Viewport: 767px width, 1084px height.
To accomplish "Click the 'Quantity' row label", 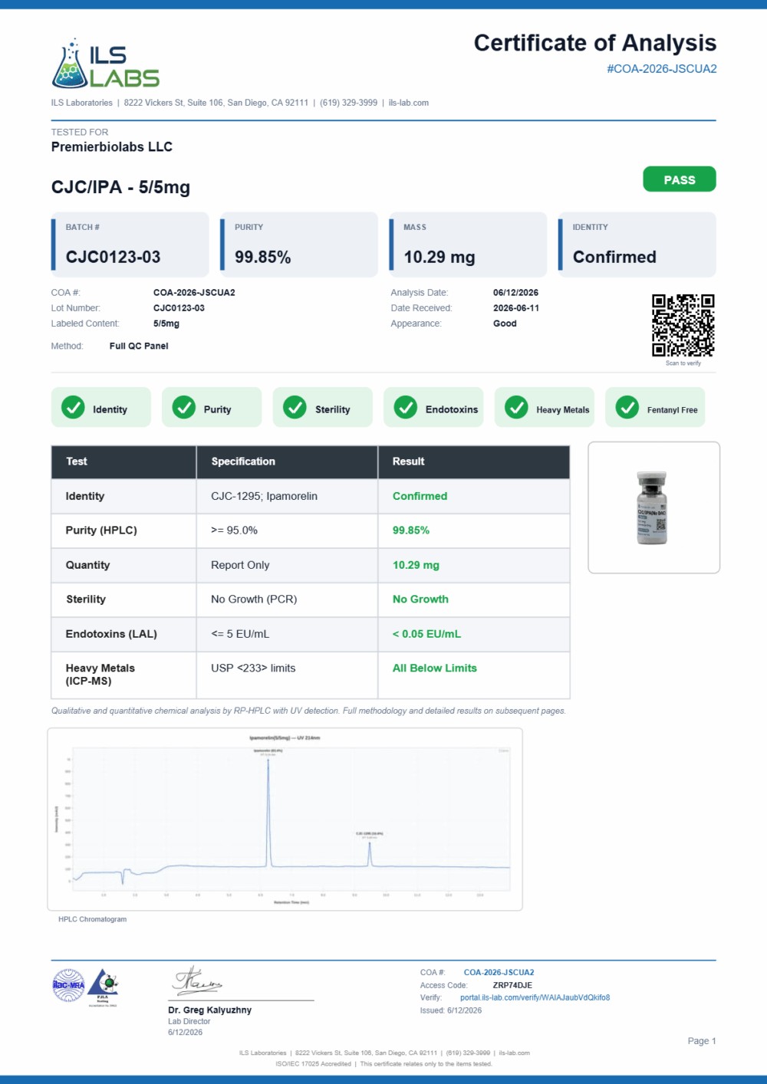I will pos(87,565).
